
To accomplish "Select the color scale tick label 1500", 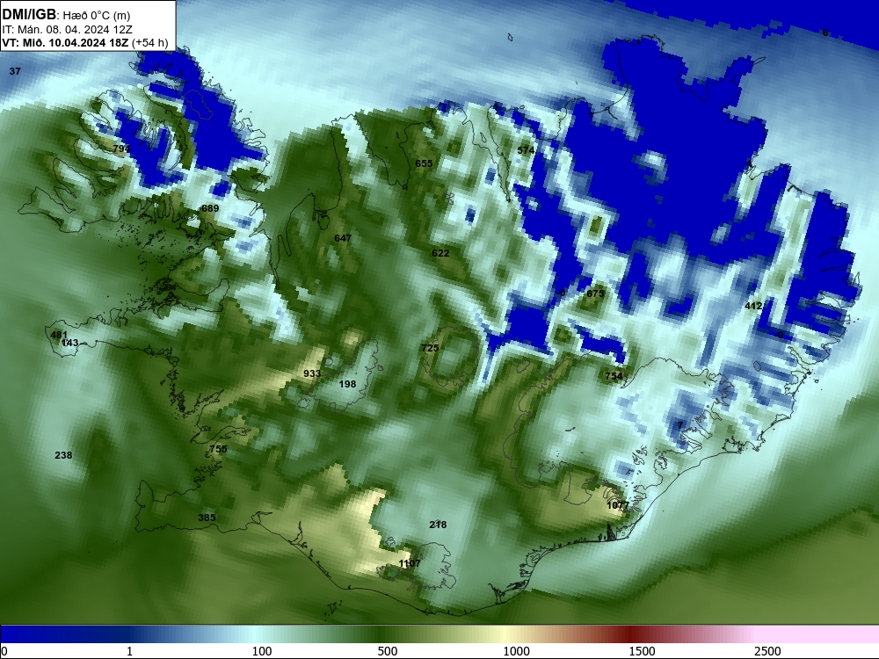I will (642, 651).
